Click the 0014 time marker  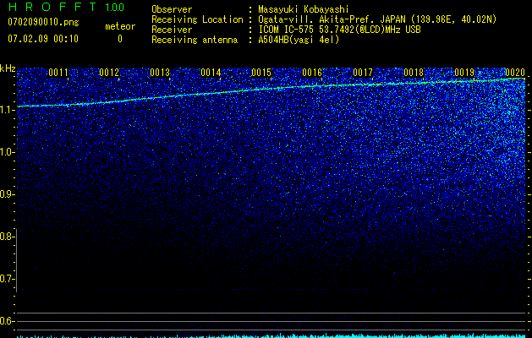(x=211, y=73)
